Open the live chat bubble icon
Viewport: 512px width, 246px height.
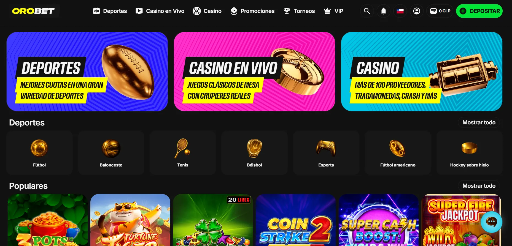click(491, 222)
